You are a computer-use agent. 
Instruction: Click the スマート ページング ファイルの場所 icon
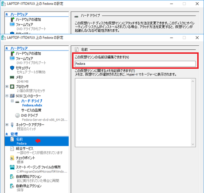point(12,167)
